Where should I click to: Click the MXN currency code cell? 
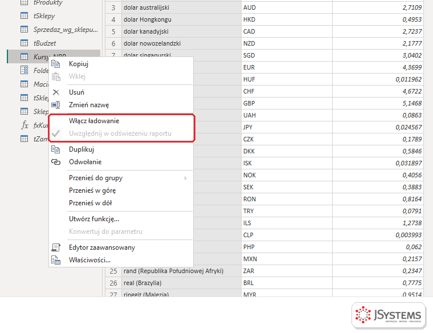tap(287, 259)
